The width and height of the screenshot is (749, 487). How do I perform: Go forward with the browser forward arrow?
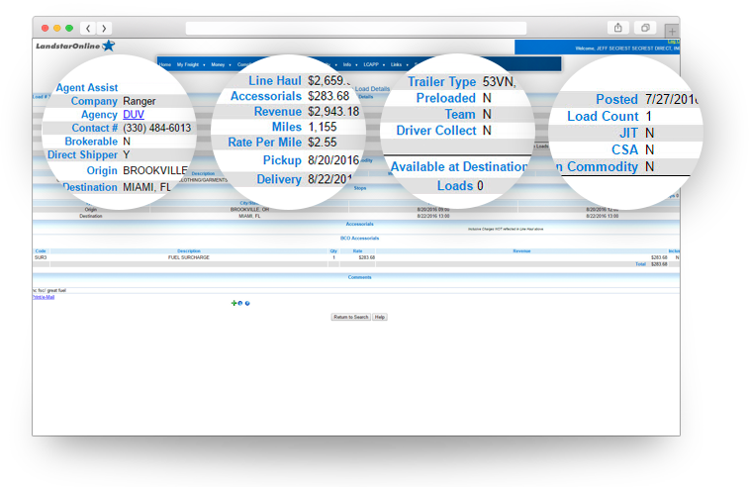[104, 28]
